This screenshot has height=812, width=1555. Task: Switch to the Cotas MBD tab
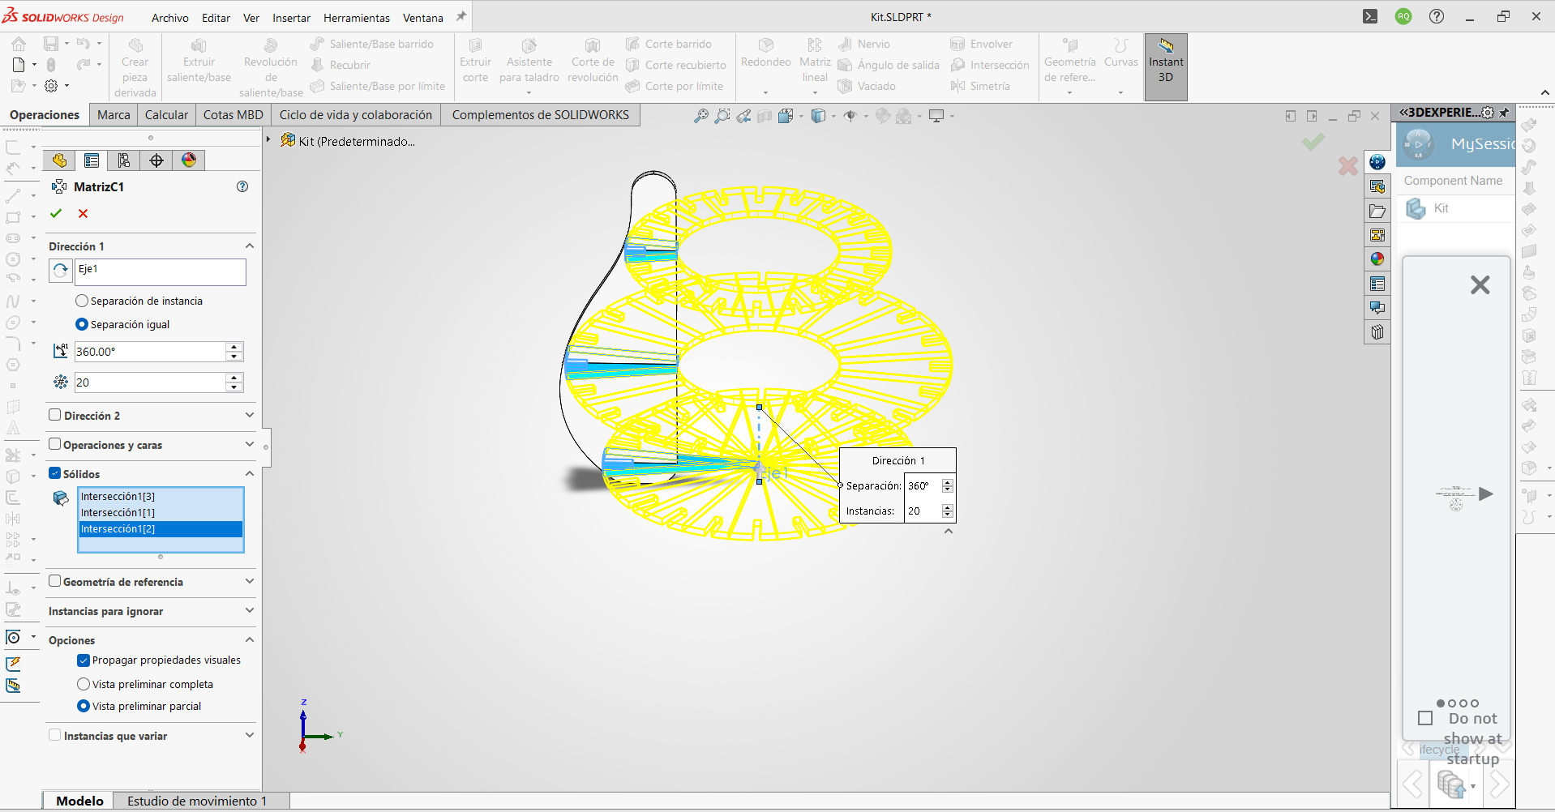click(233, 115)
